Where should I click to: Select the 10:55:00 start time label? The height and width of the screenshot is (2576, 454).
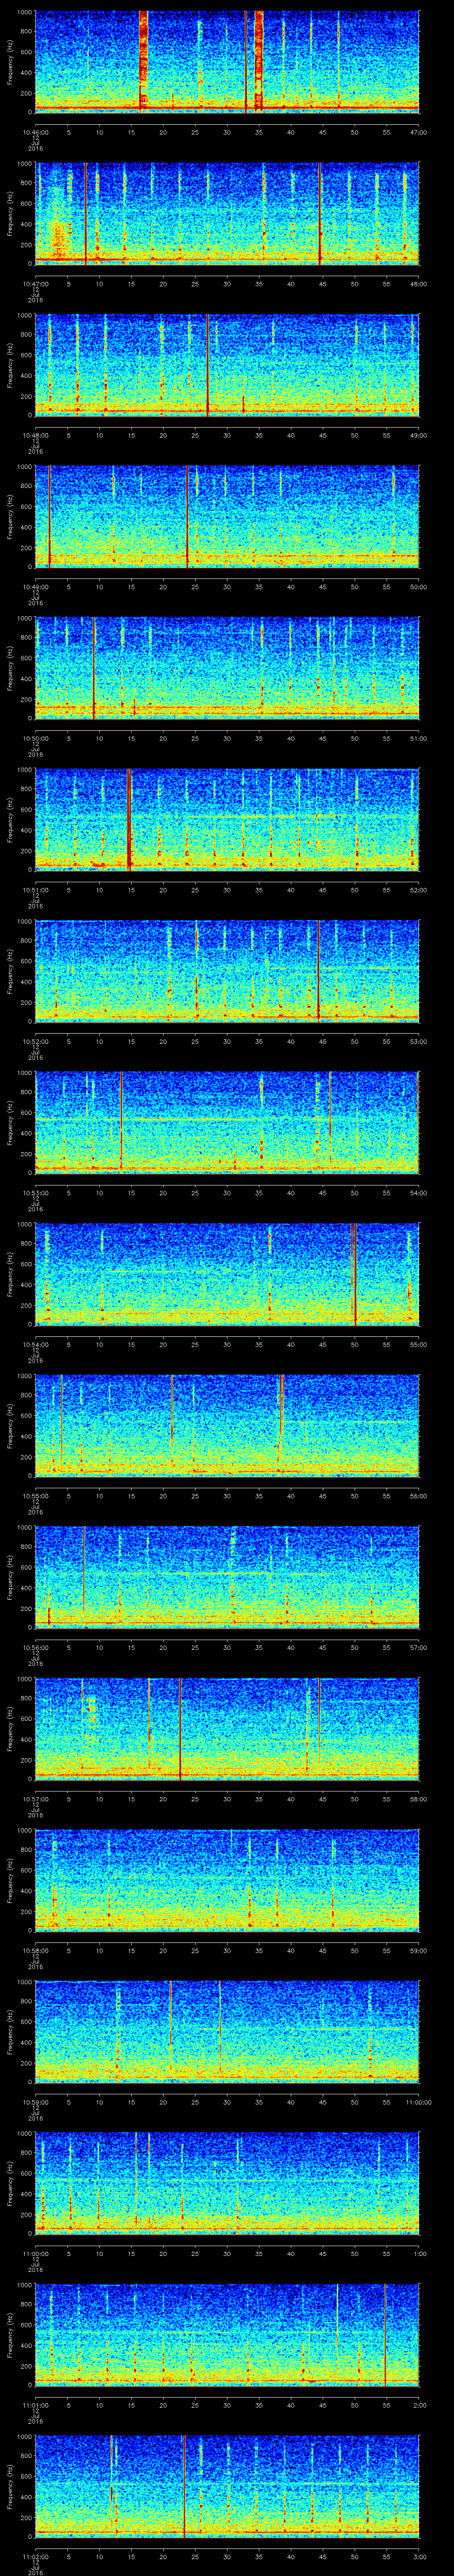35,1496
